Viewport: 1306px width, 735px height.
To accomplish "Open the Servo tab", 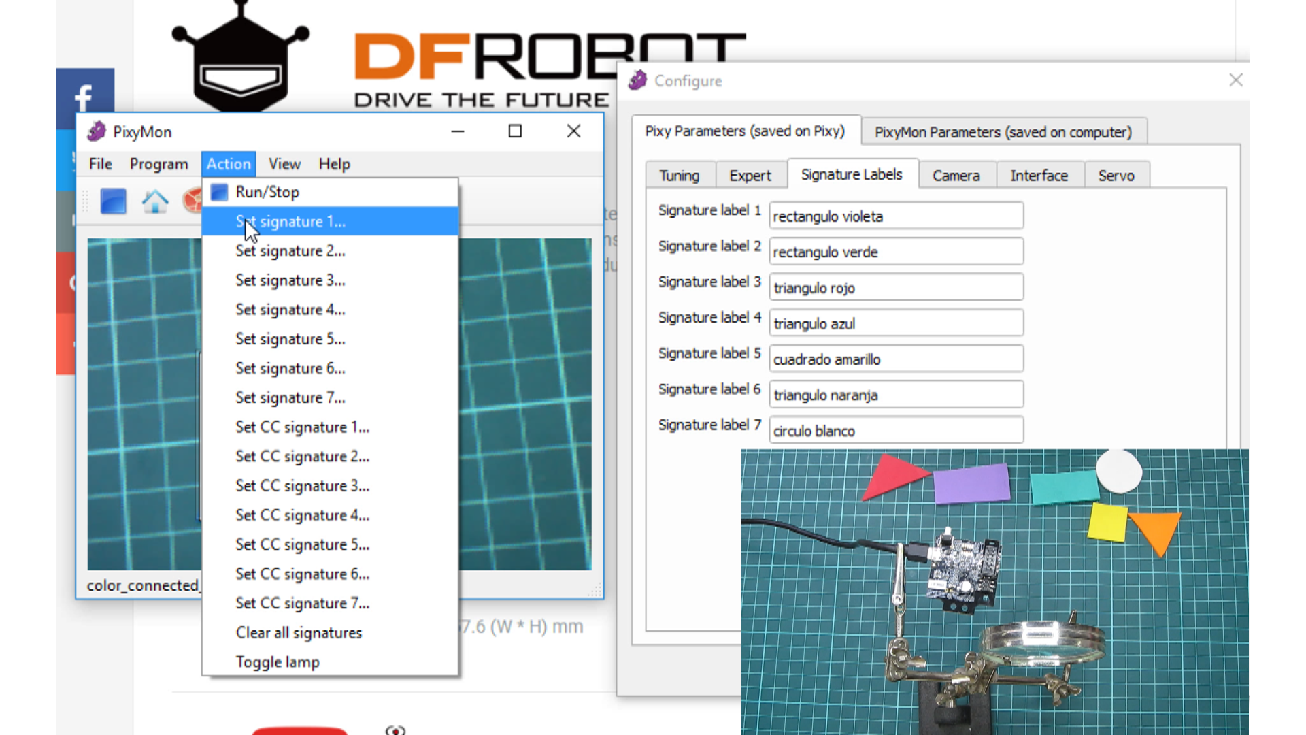I will coord(1116,176).
